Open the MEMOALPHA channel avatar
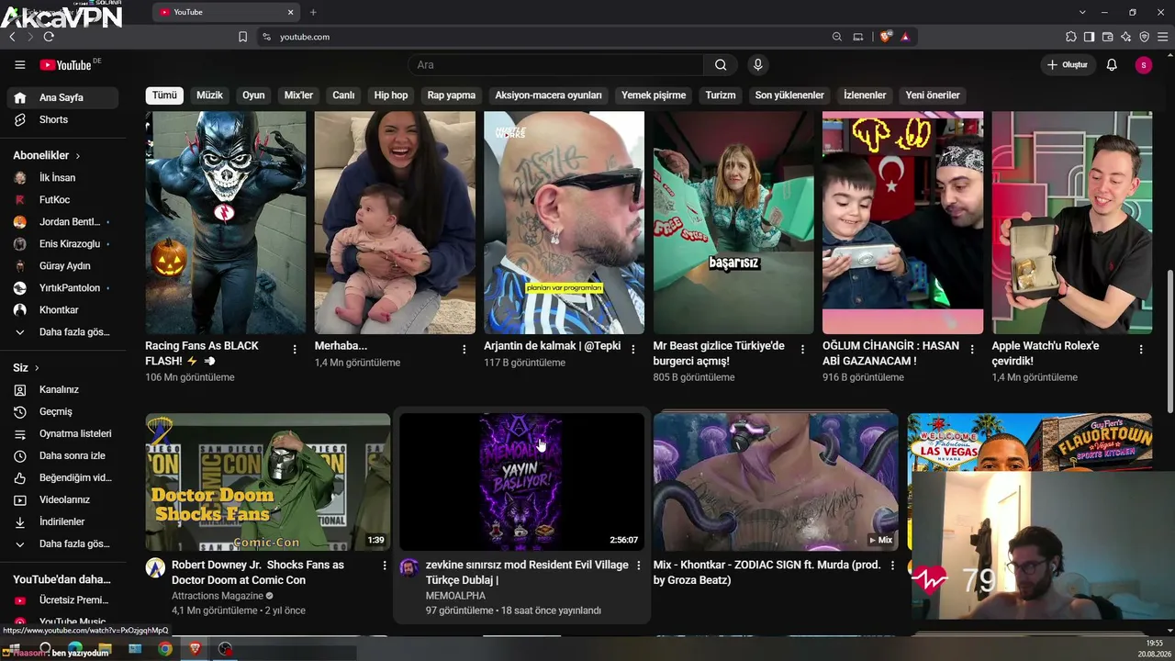 coord(409,567)
